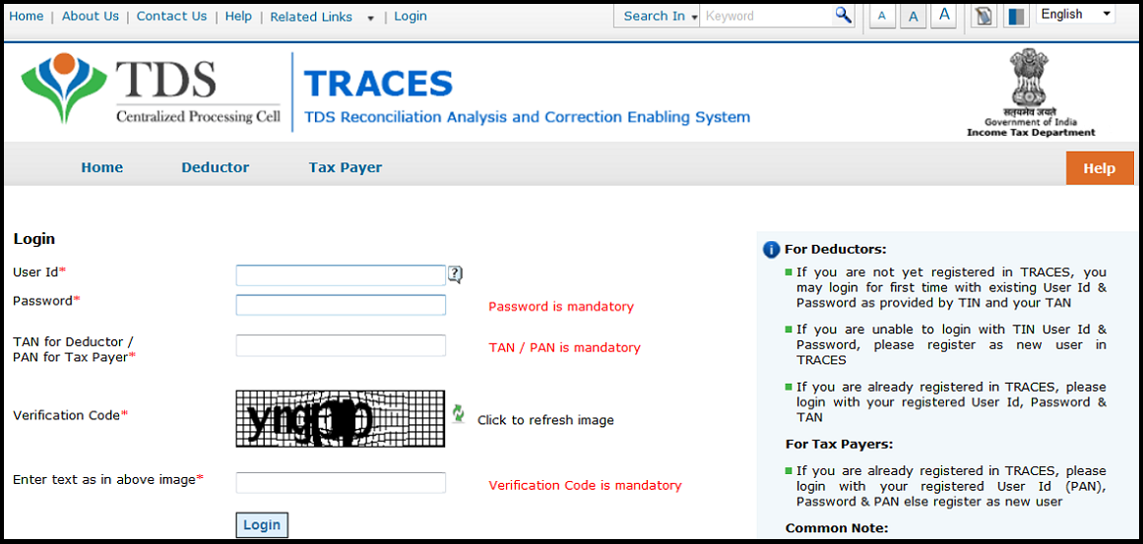
Task: Focus the verification code text field
Action: 341,483
